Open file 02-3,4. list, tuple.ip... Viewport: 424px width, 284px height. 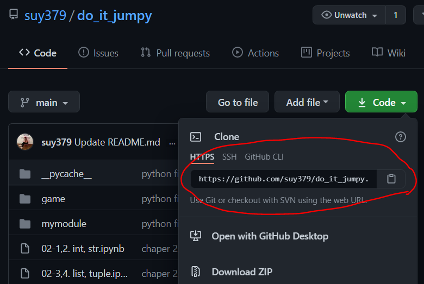(84, 274)
